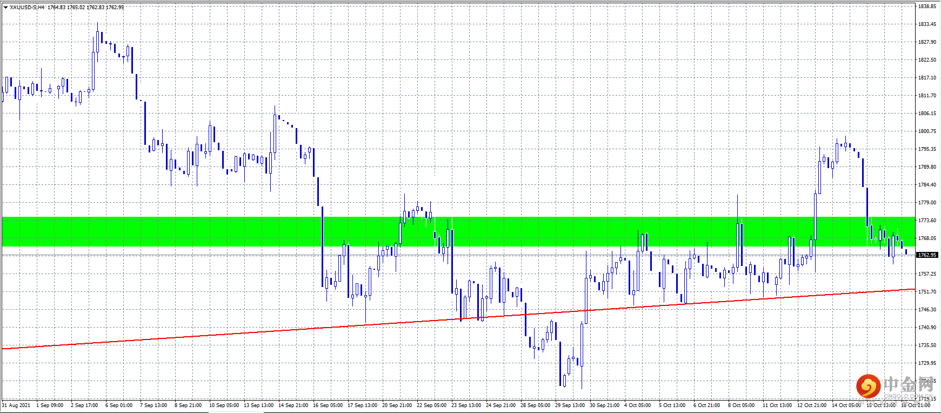Click the 4 Oct 05:00 time label
Viewport: 941px width, 413px height.
[x=638, y=405]
